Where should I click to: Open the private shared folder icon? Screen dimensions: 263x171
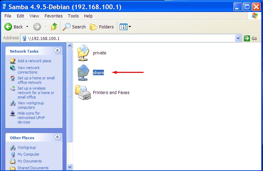[x=83, y=53]
